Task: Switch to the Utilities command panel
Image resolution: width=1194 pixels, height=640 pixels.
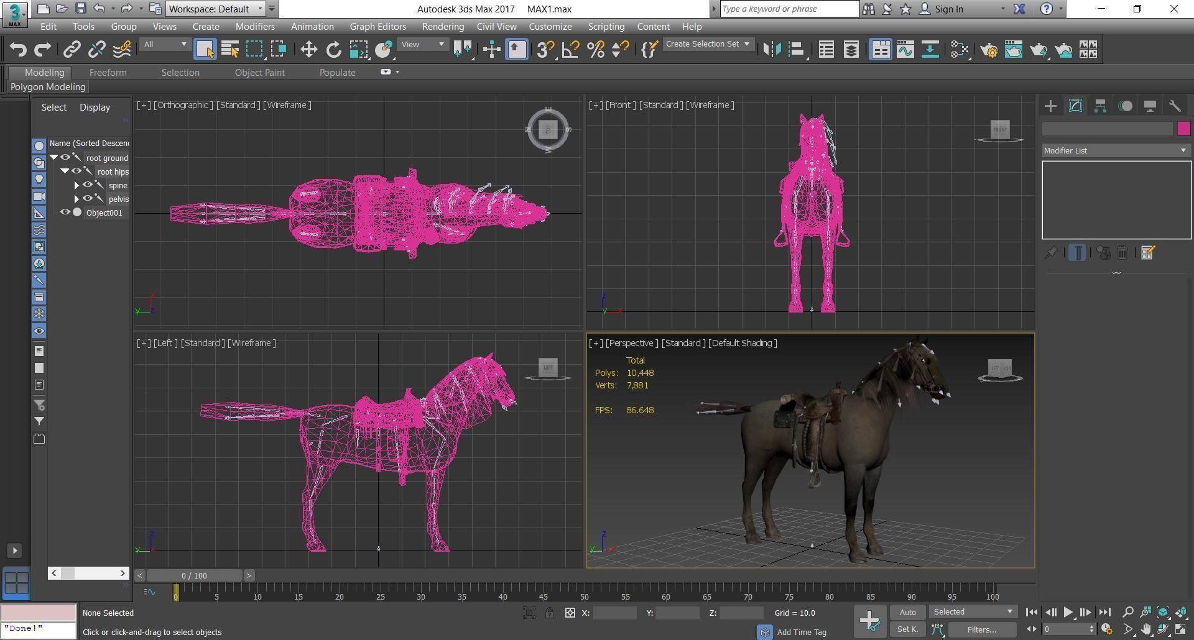Action: pos(1175,106)
